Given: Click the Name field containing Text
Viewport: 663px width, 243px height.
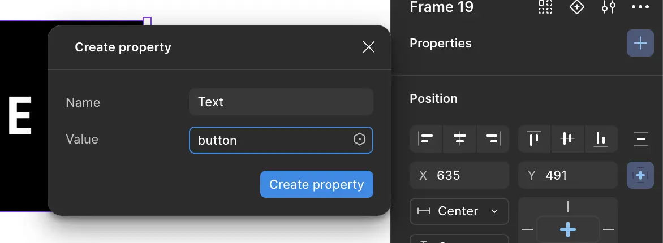Looking at the screenshot, I should [x=281, y=102].
